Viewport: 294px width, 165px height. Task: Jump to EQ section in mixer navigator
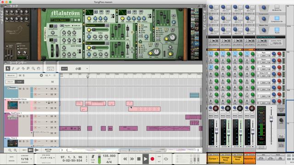[288, 52]
